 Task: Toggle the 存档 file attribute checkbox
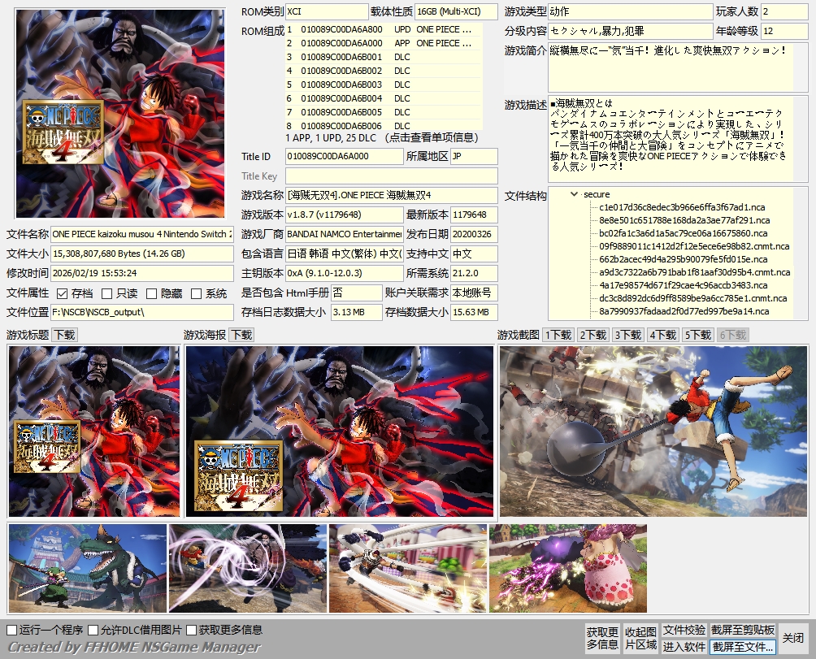point(63,294)
